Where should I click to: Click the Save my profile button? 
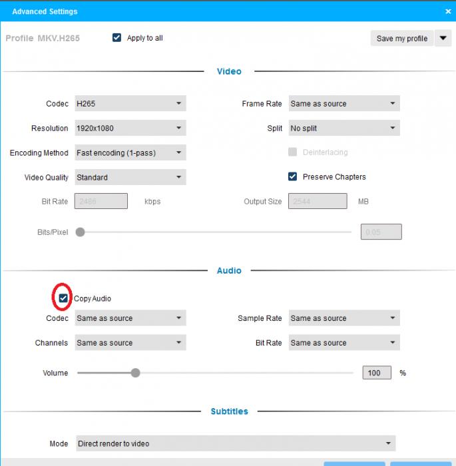click(401, 39)
